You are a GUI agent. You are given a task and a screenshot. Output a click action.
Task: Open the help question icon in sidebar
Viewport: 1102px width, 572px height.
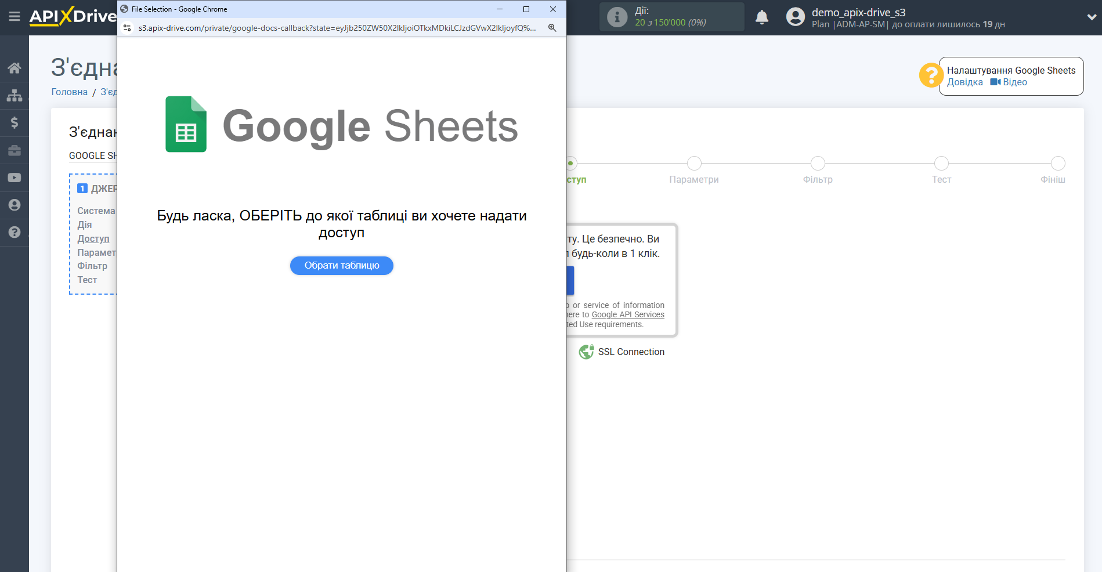point(15,232)
